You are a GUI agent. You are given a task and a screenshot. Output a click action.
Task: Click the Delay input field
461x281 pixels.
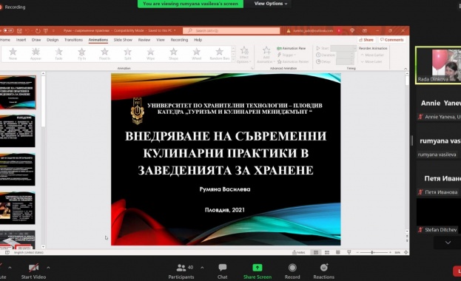tap(345, 61)
